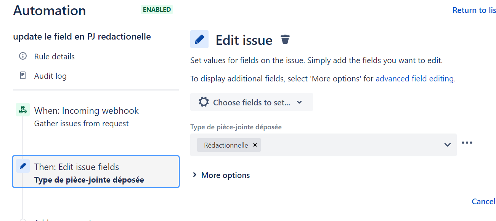This screenshot has width=496, height=221.
Task: Toggle the ENABLED status badge
Action: tap(157, 10)
